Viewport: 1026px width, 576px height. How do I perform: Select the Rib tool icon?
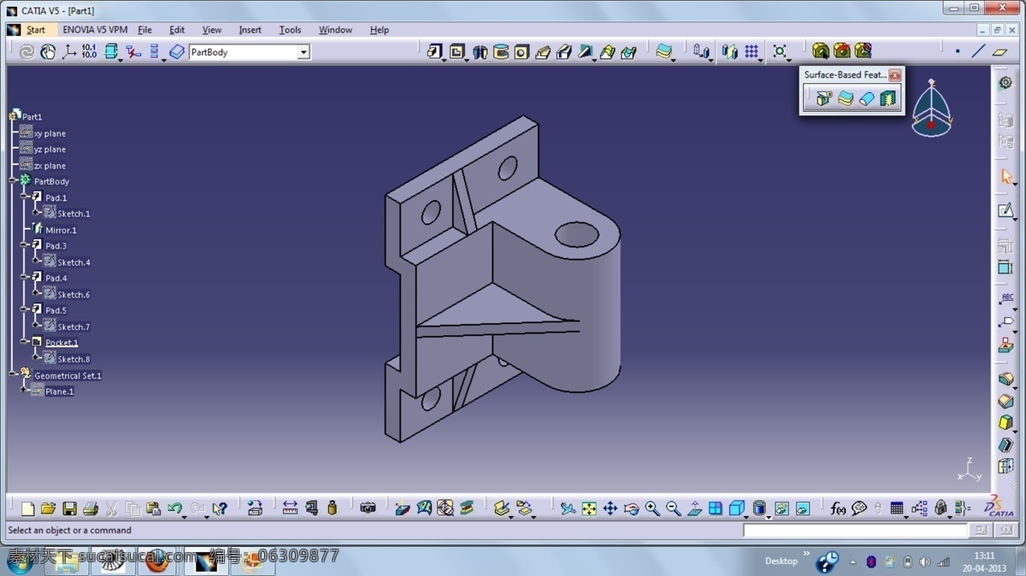click(543, 52)
